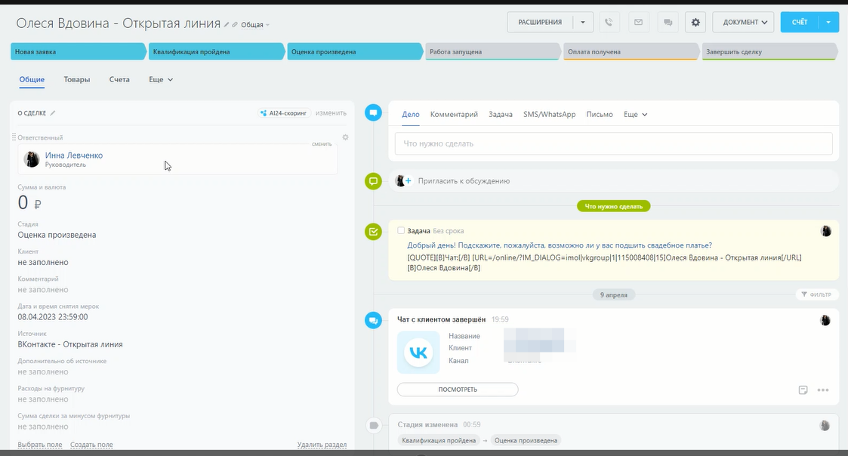This screenshot has width=848, height=456.
Task: Click the pencil icon beside the deal title
Action: (227, 25)
